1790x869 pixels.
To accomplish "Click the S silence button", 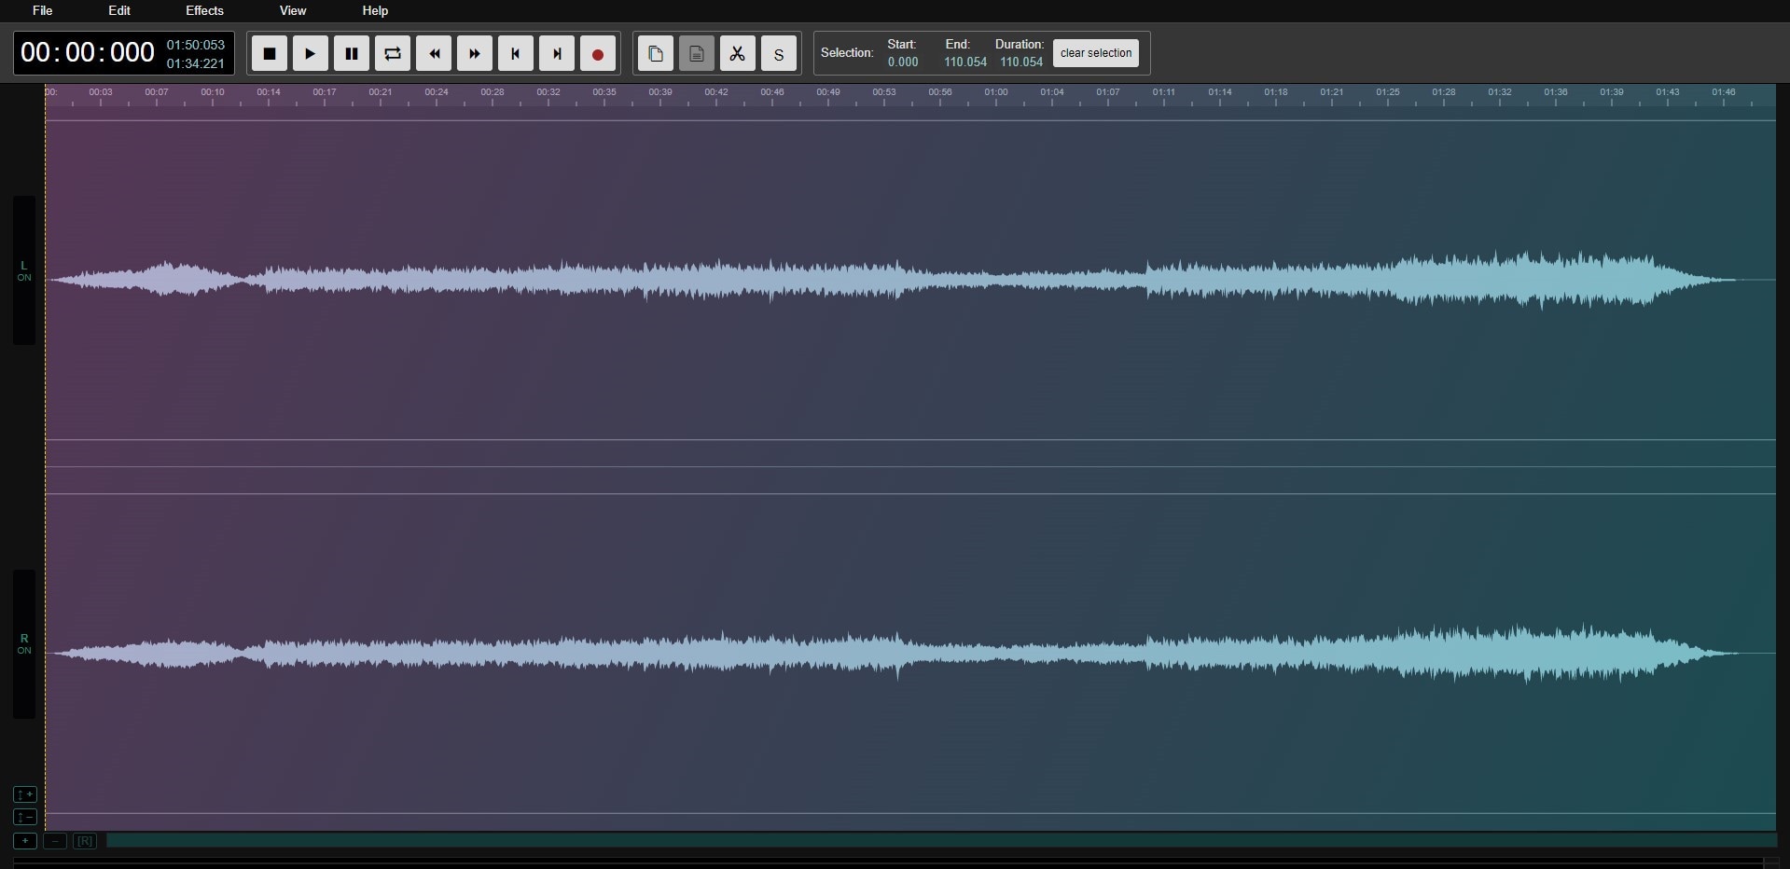I will point(779,53).
